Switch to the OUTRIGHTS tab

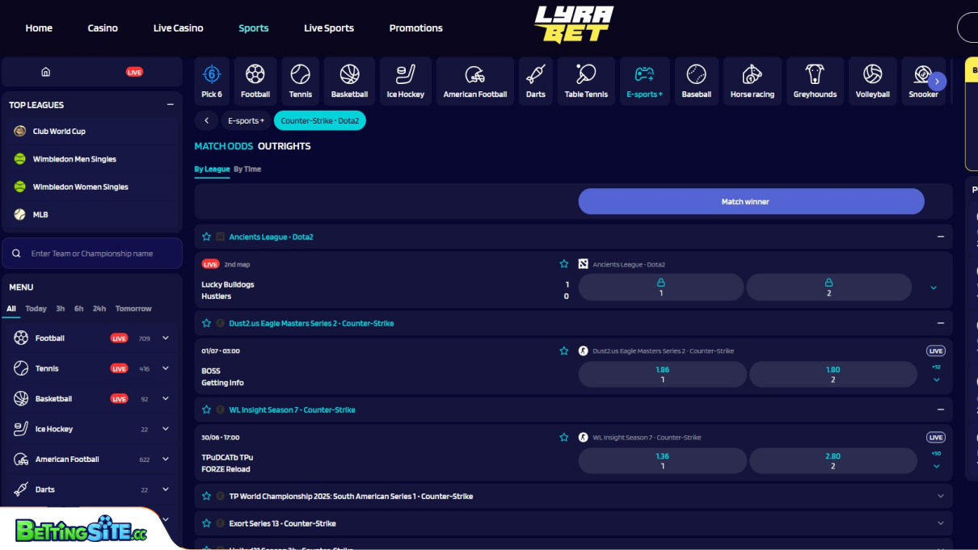click(284, 146)
